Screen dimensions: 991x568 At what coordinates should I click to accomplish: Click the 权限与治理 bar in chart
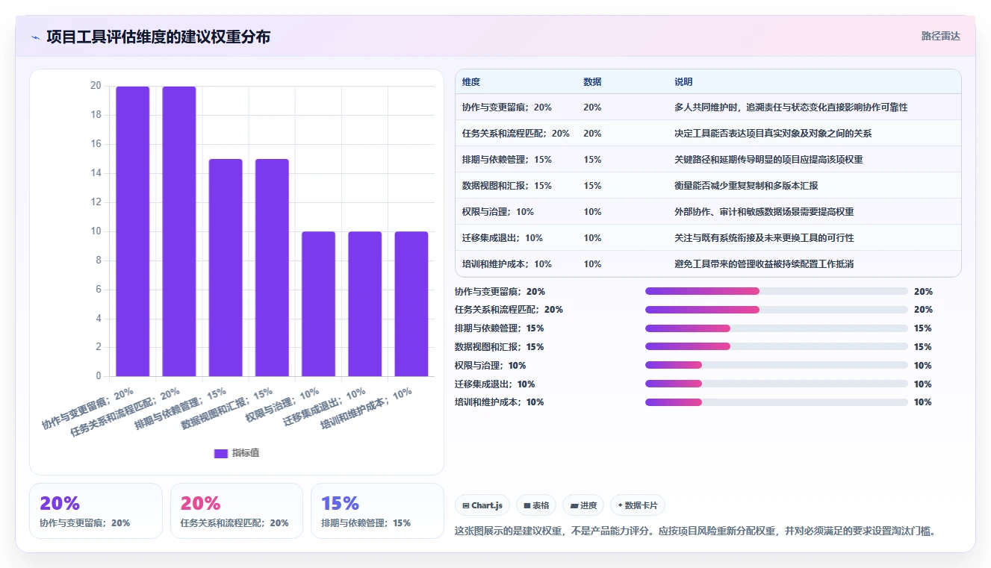318,304
